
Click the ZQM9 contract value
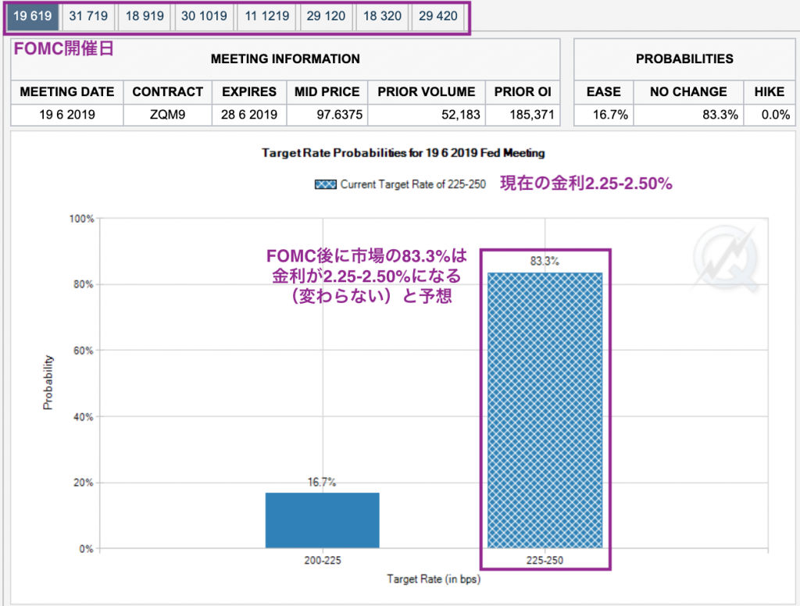click(x=167, y=114)
